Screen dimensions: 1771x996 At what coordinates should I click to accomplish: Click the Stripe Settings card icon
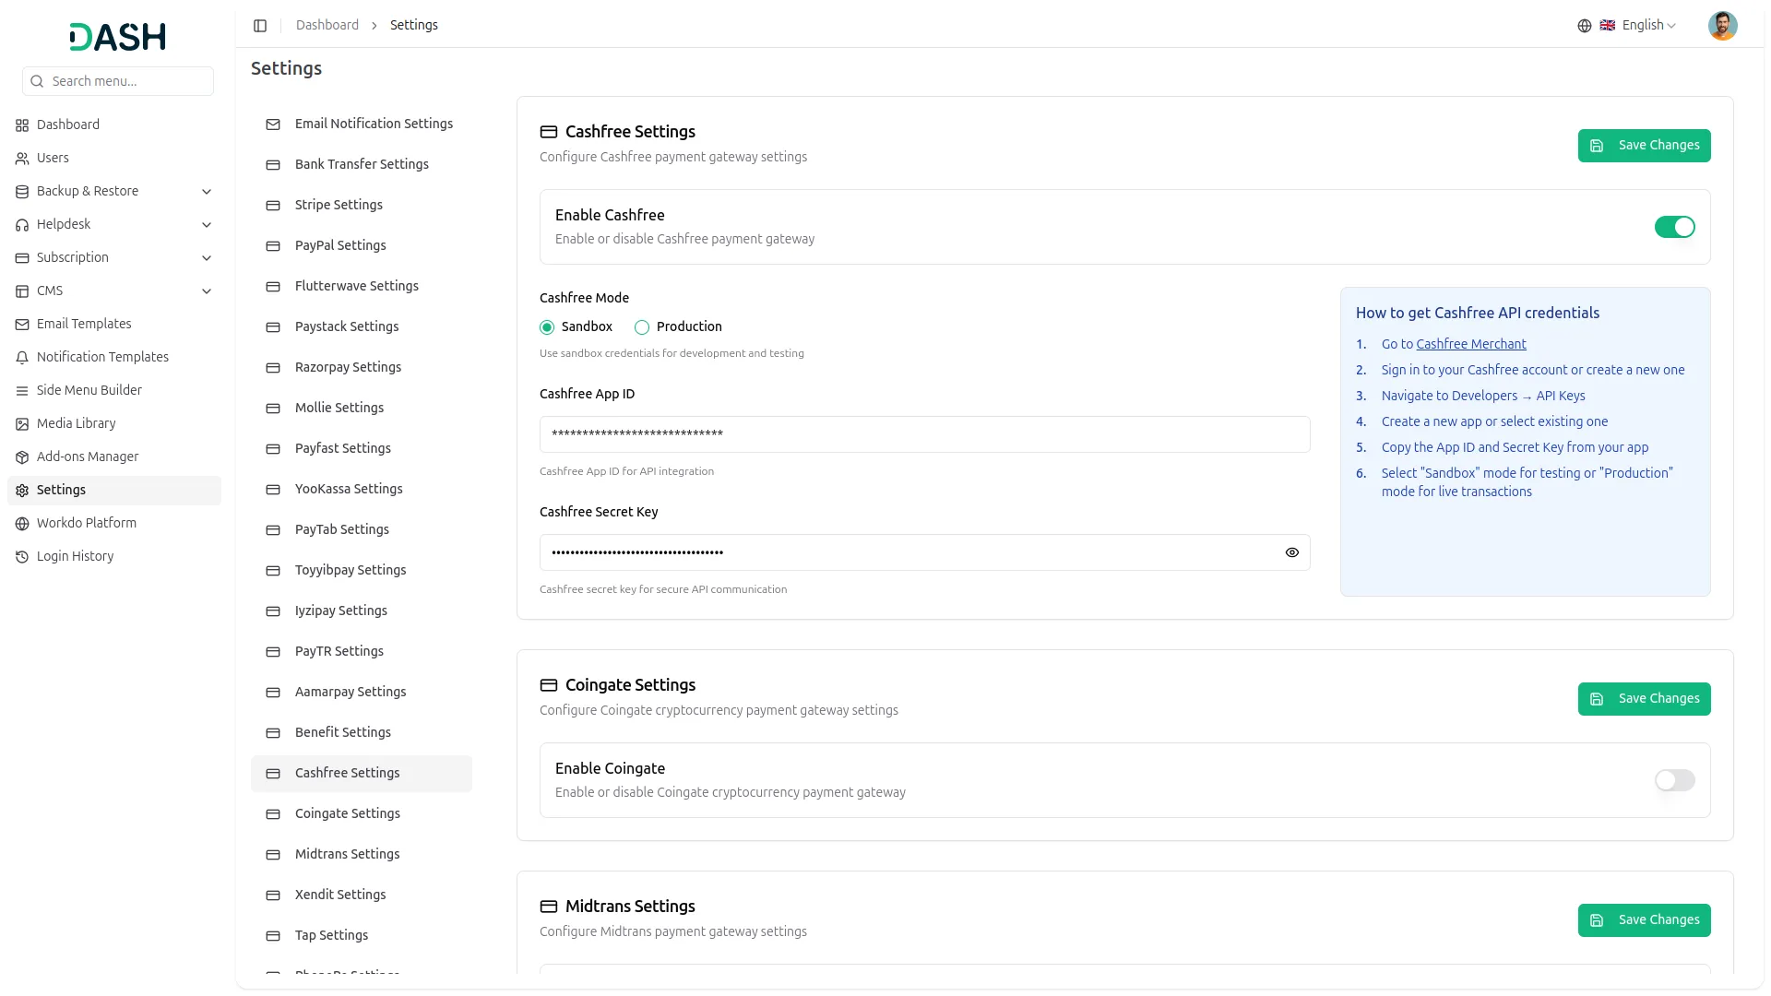[273, 206]
